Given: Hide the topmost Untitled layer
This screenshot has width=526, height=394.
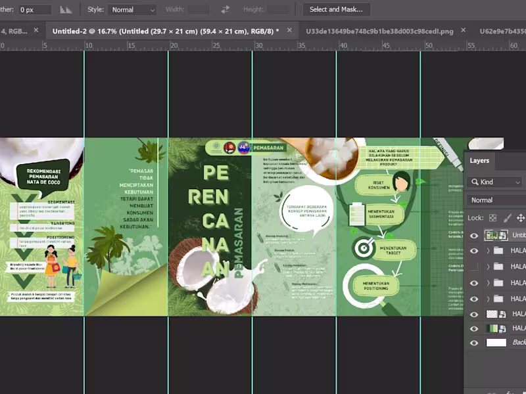Looking at the screenshot, I should 474,235.
